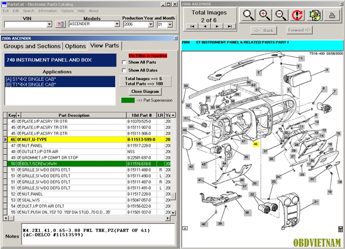The height and width of the screenshot is (249, 345).
Task: Go to last image
Action: pos(229,26)
